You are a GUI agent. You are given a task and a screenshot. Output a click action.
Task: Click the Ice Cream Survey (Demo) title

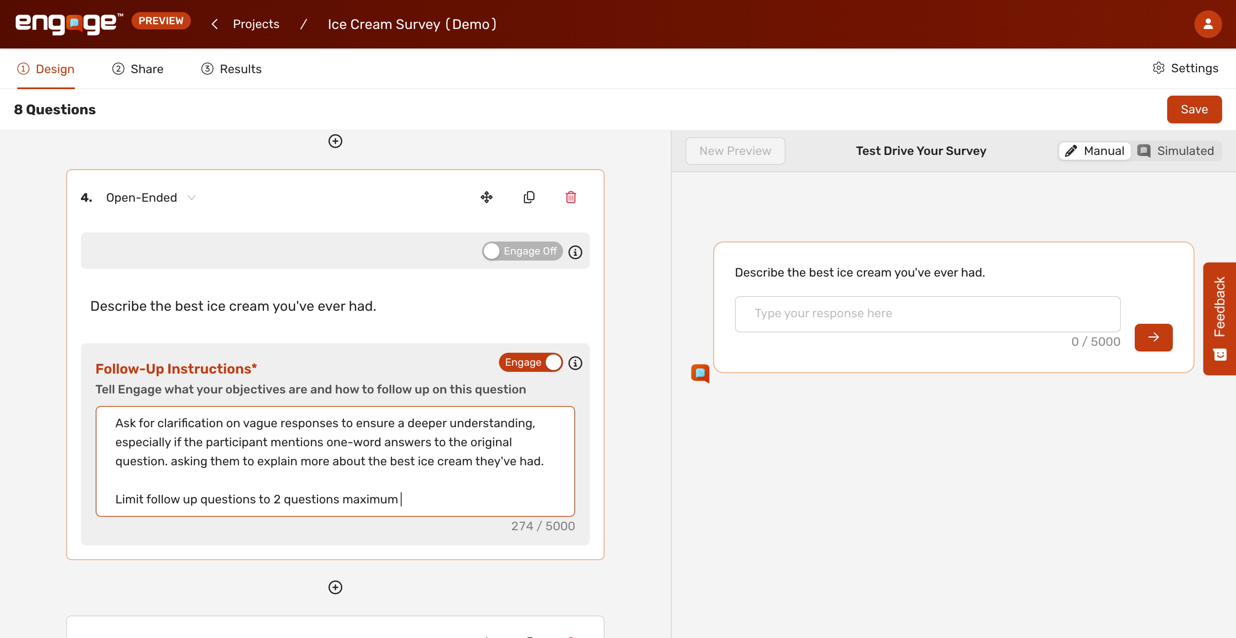click(412, 24)
